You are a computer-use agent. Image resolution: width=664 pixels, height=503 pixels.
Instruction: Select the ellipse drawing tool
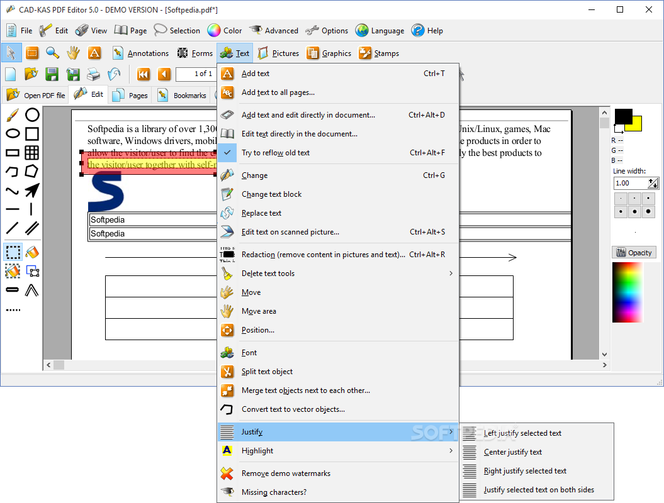pos(13,134)
